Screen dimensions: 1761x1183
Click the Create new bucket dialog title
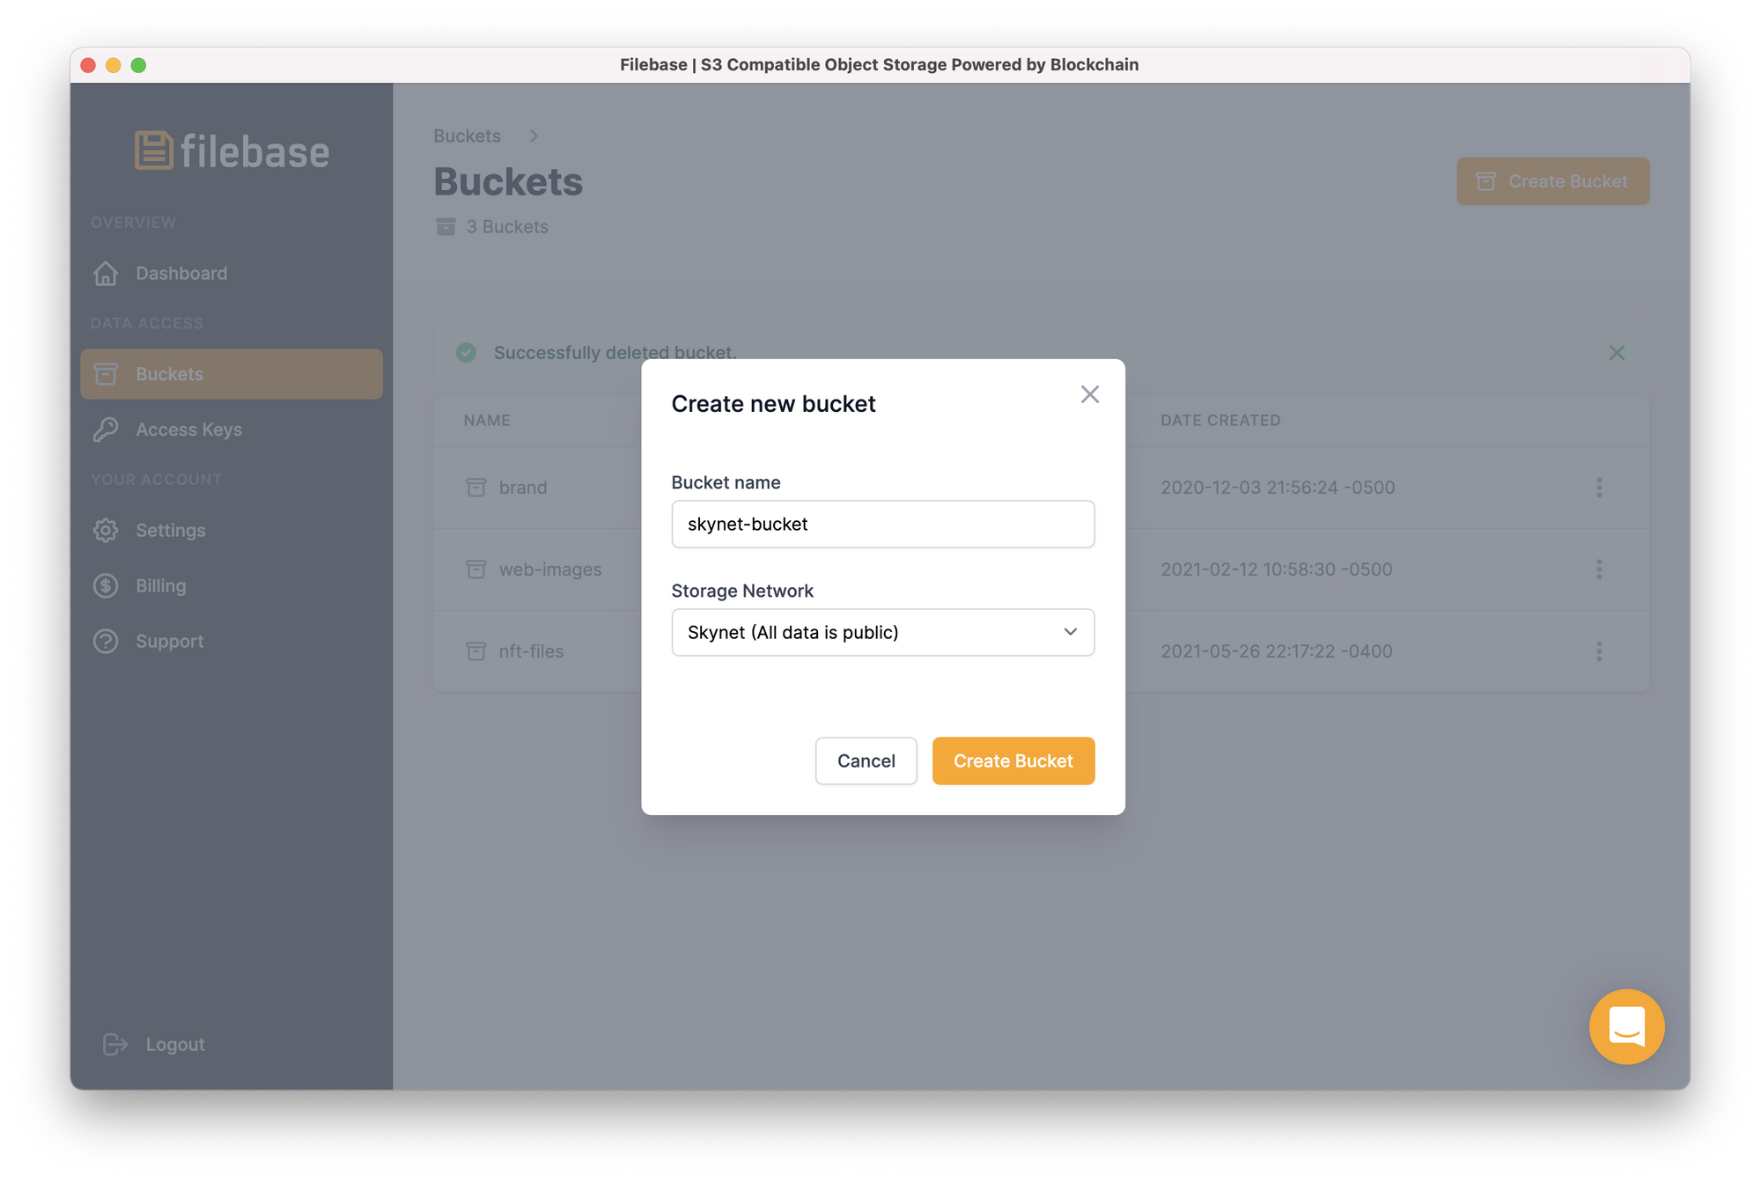(773, 403)
